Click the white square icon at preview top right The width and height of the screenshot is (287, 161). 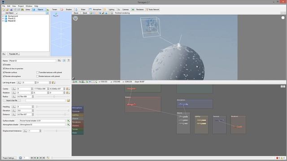point(283,18)
